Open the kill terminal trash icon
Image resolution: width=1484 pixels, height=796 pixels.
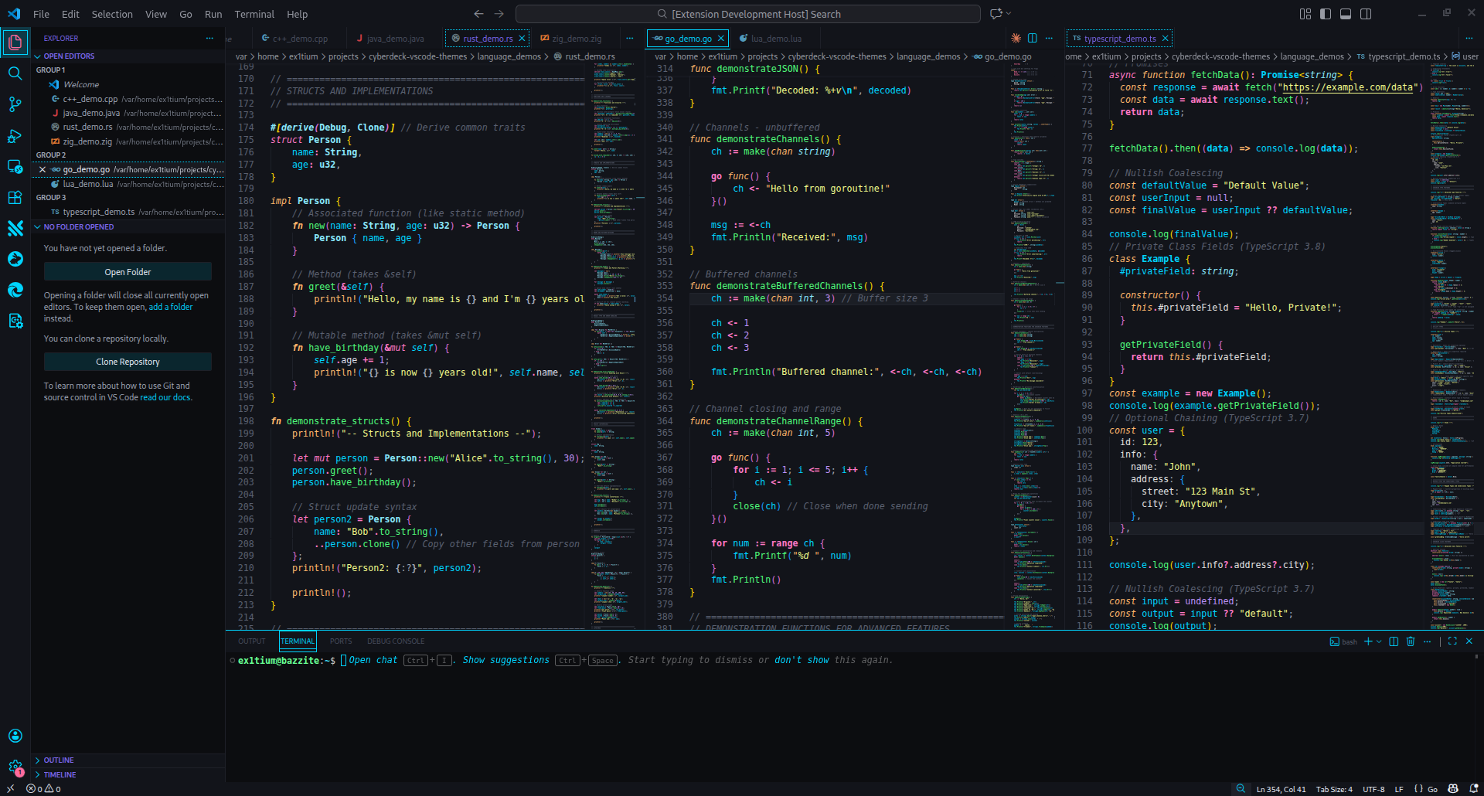(1411, 641)
